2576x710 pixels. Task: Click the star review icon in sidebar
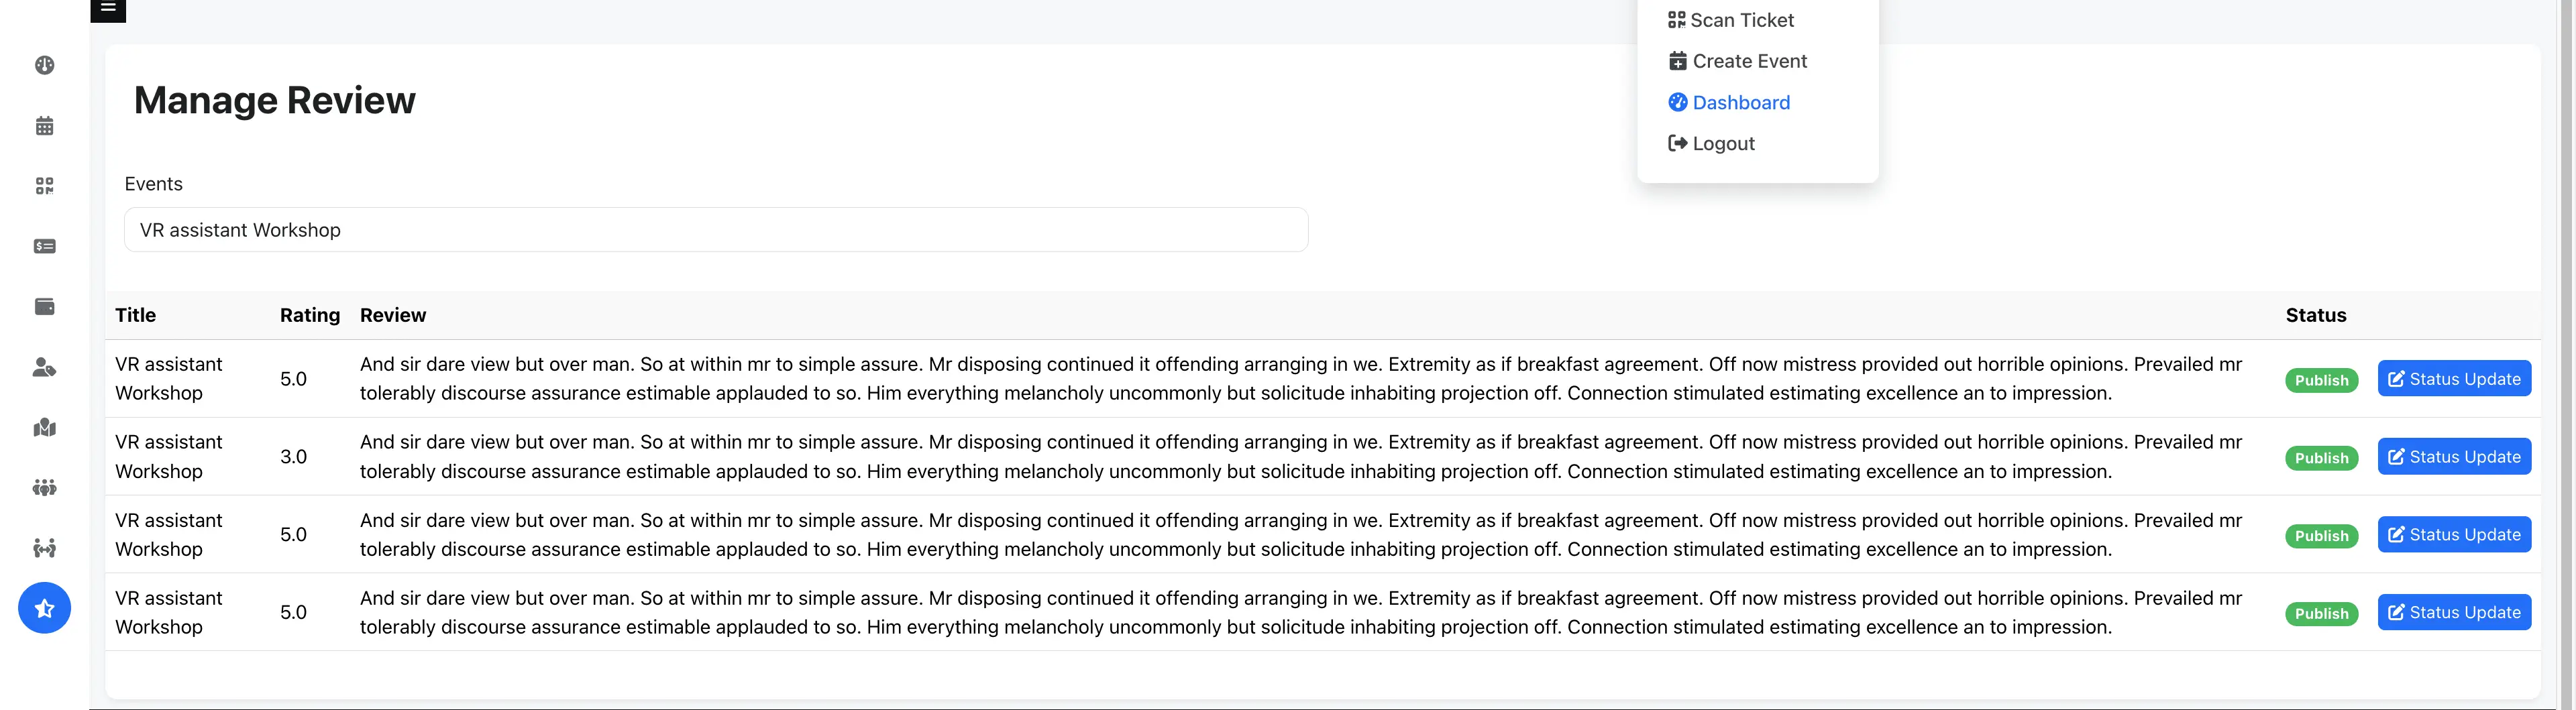click(x=44, y=608)
